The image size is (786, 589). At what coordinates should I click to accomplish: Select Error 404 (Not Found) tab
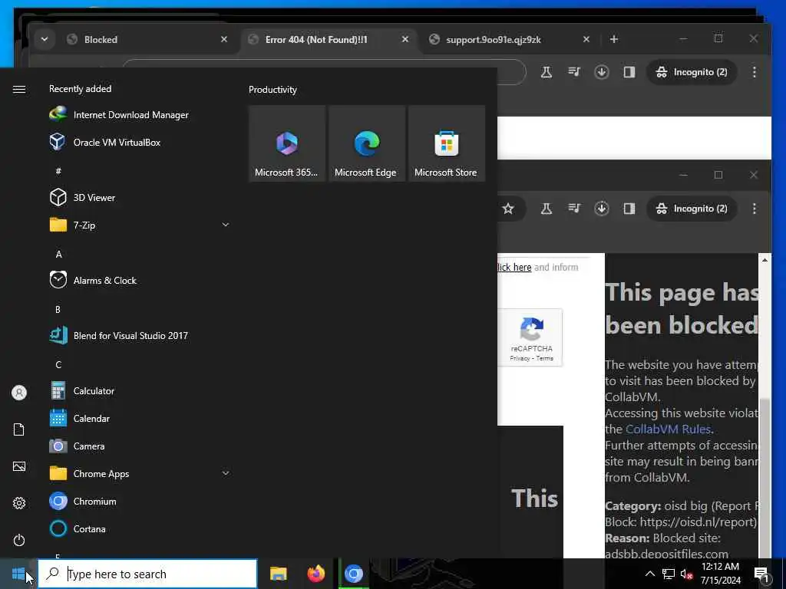329,40
